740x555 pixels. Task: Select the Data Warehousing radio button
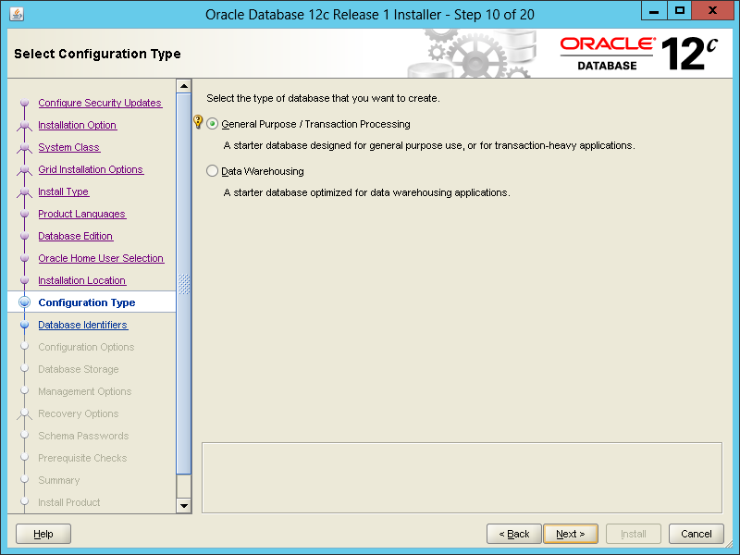coord(213,171)
